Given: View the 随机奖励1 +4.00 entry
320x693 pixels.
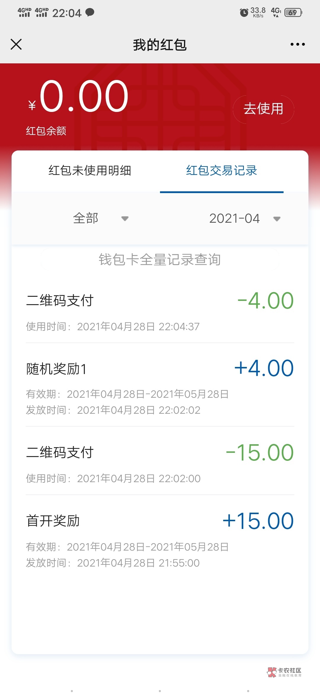Looking at the screenshot, I should pos(160,385).
